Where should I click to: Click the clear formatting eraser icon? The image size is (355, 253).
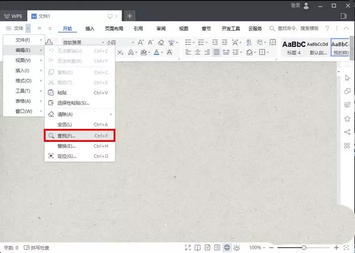161,43
